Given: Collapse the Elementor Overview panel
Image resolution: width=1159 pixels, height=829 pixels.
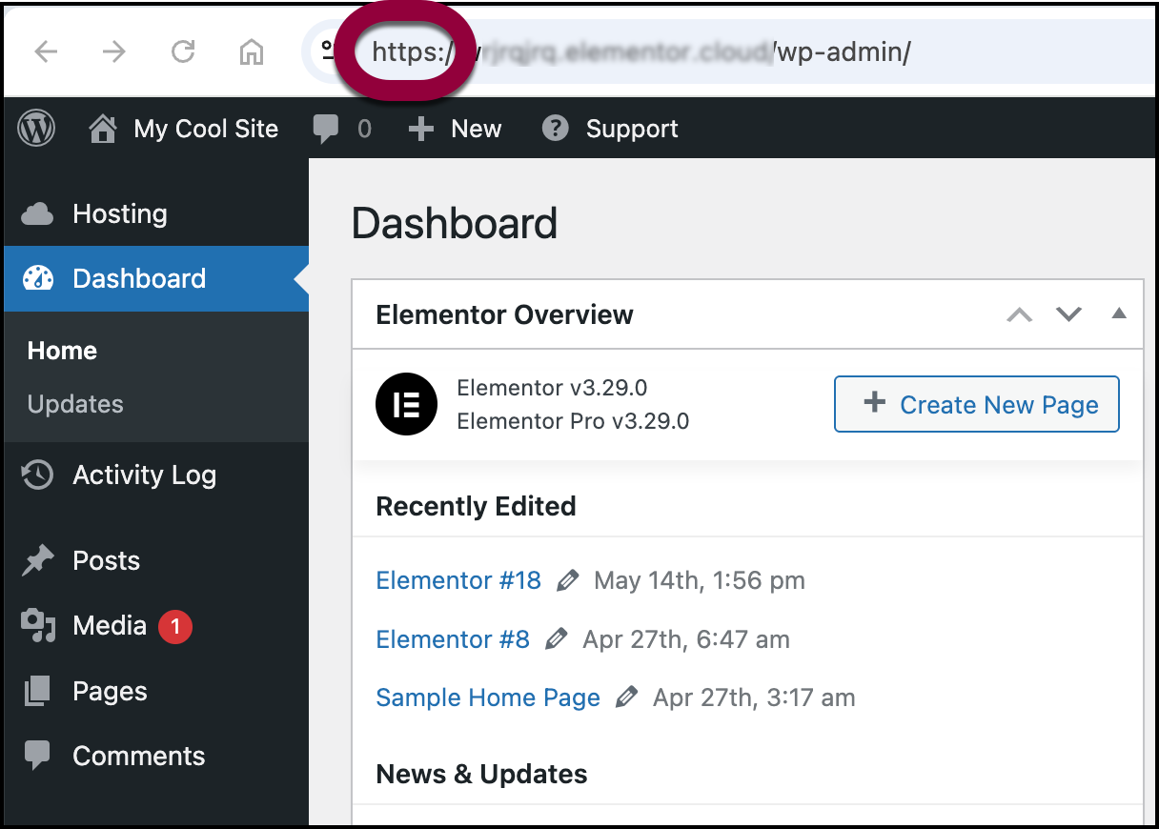Looking at the screenshot, I should coord(1119,313).
